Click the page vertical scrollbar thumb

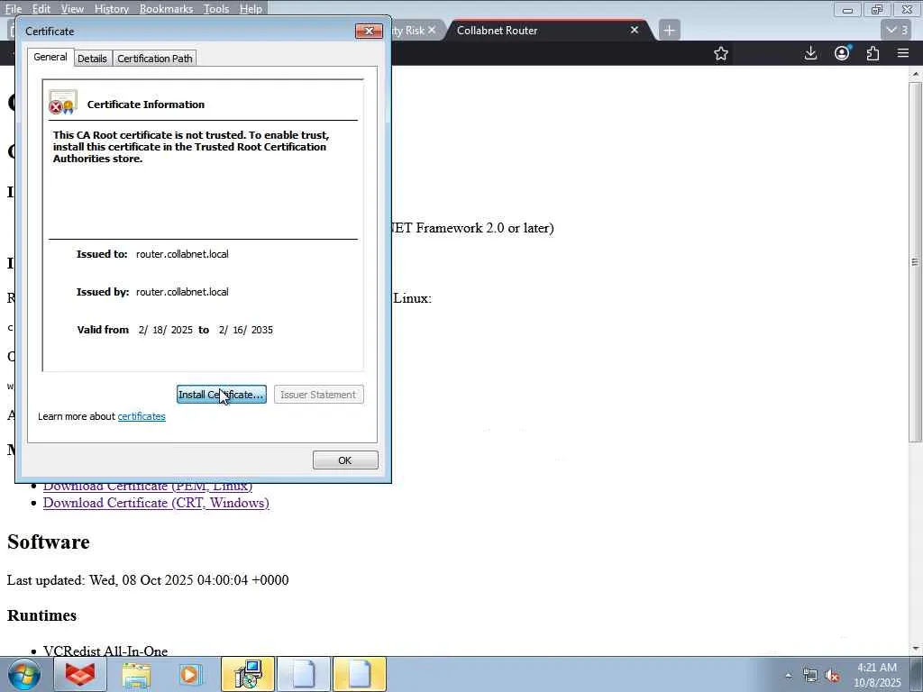coord(915,262)
